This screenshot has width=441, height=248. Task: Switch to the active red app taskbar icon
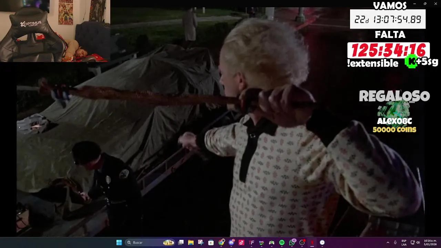(x=312, y=242)
